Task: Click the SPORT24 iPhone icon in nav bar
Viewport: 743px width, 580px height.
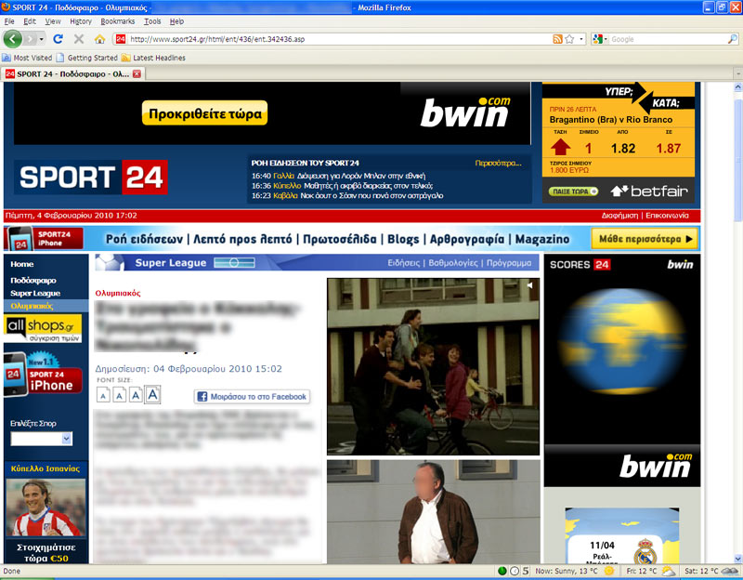Action: [x=44, y=239]
